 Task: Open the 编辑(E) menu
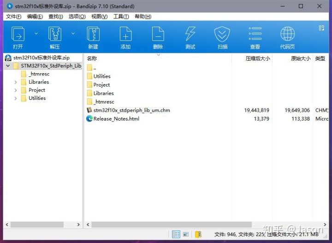(x=35, y=17)
